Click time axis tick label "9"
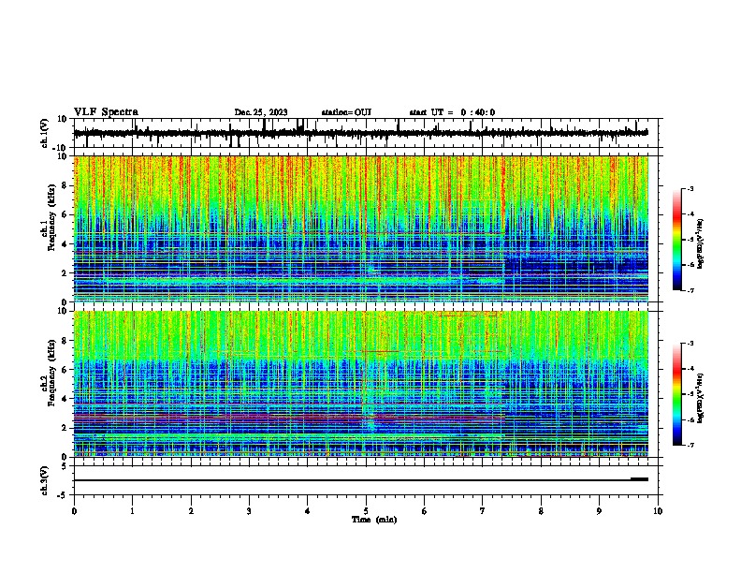This screenshot has width=741, height=573. point(599,510)
